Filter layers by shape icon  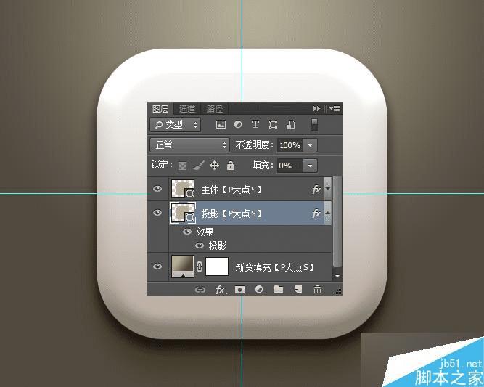273,124
